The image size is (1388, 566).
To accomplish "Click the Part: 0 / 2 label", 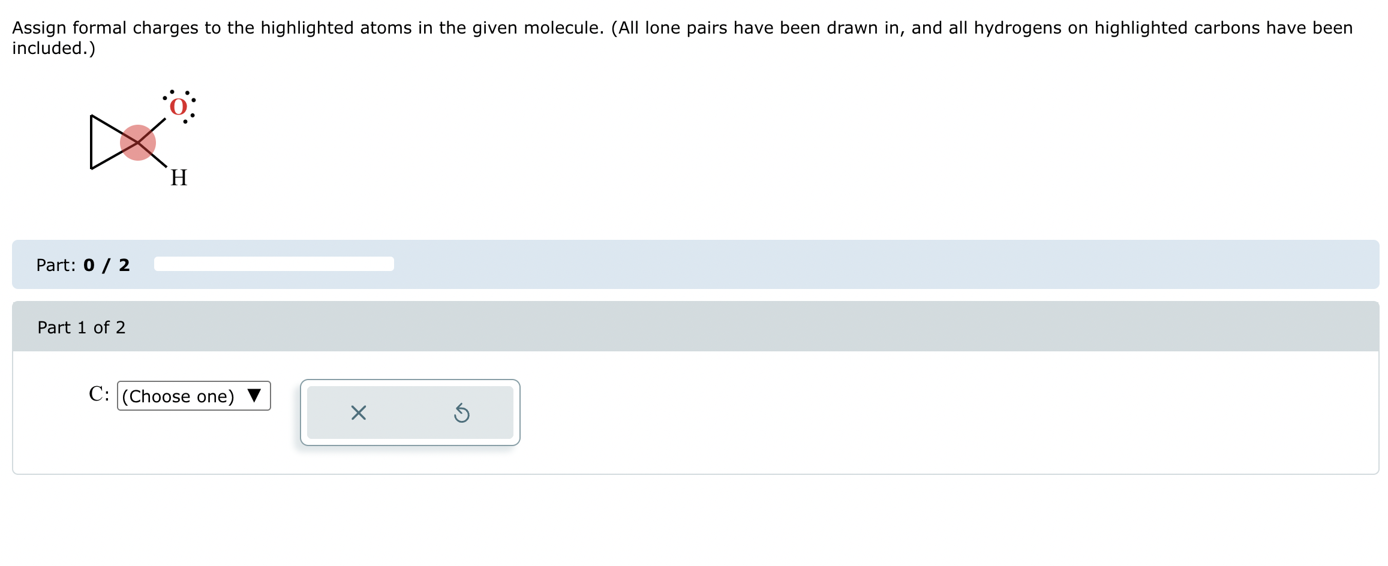I will (84, 264).
